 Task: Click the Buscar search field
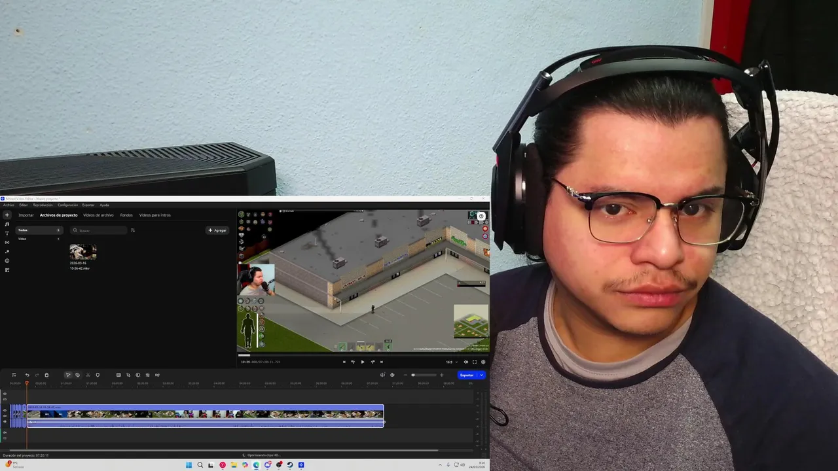click(x=99, y=230)
